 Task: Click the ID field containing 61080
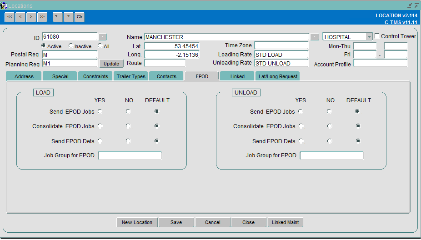(70, 36)
